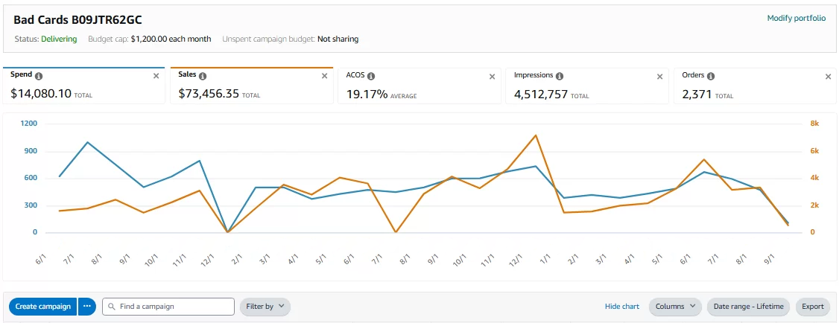This screenshot has width=839, height=323.
Task: Dismiss the ACOS metric card
Action: click(x=492, y=76)
